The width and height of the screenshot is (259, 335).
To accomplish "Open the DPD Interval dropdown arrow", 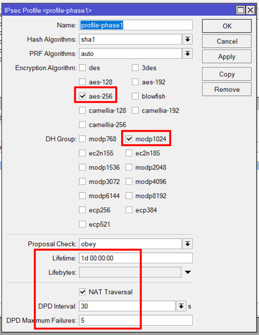I will [181, 306].
